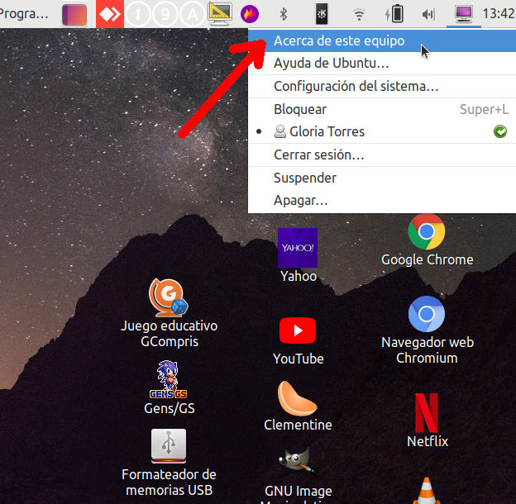Open the sound volume indicator
Image resolution: width=516 pixels, height=504 pixels.
pyautogui.click(x=428, y=15)
